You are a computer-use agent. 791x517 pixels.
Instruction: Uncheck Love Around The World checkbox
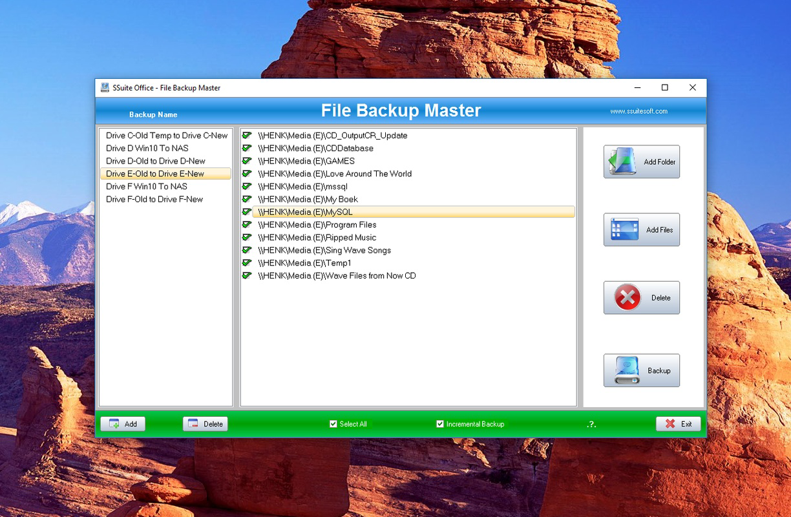click(247, 173)
